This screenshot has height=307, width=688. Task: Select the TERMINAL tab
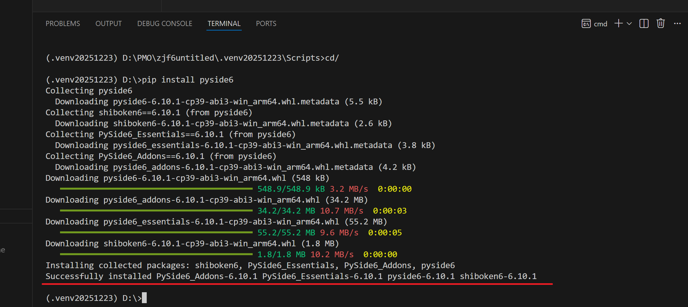click(224, 24)
